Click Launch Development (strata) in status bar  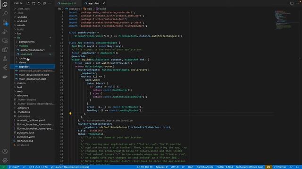click(x=70, y=167)
